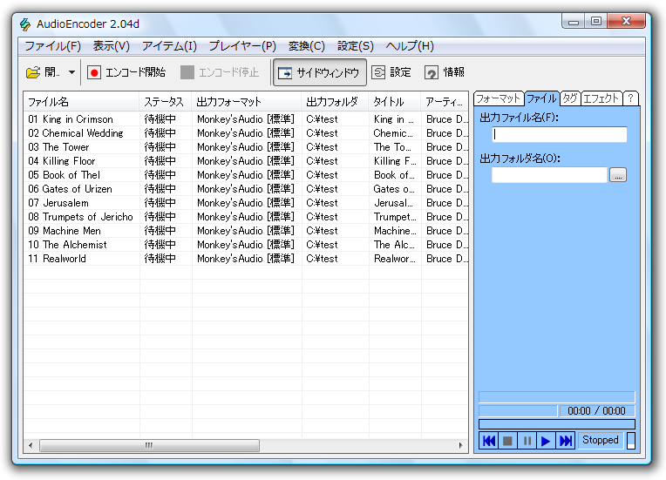Switch to the フォーマット tab
666x480 pixels.
tap(499, 98)
